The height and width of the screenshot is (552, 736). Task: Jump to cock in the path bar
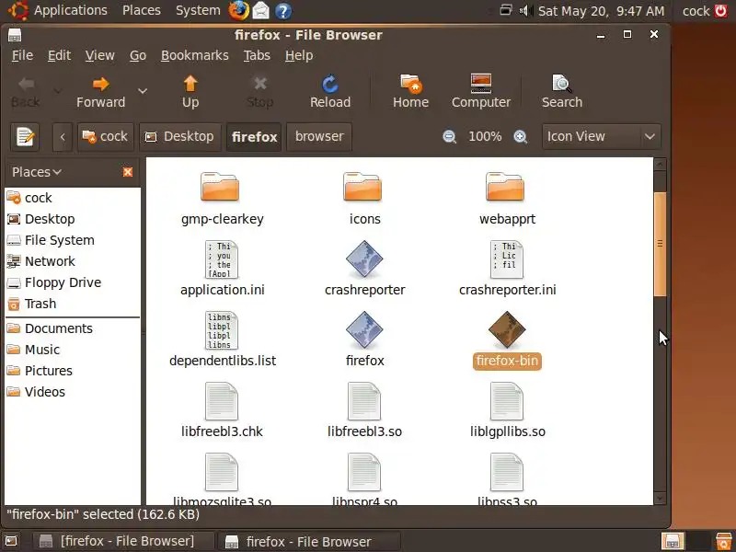coord(106,137)
